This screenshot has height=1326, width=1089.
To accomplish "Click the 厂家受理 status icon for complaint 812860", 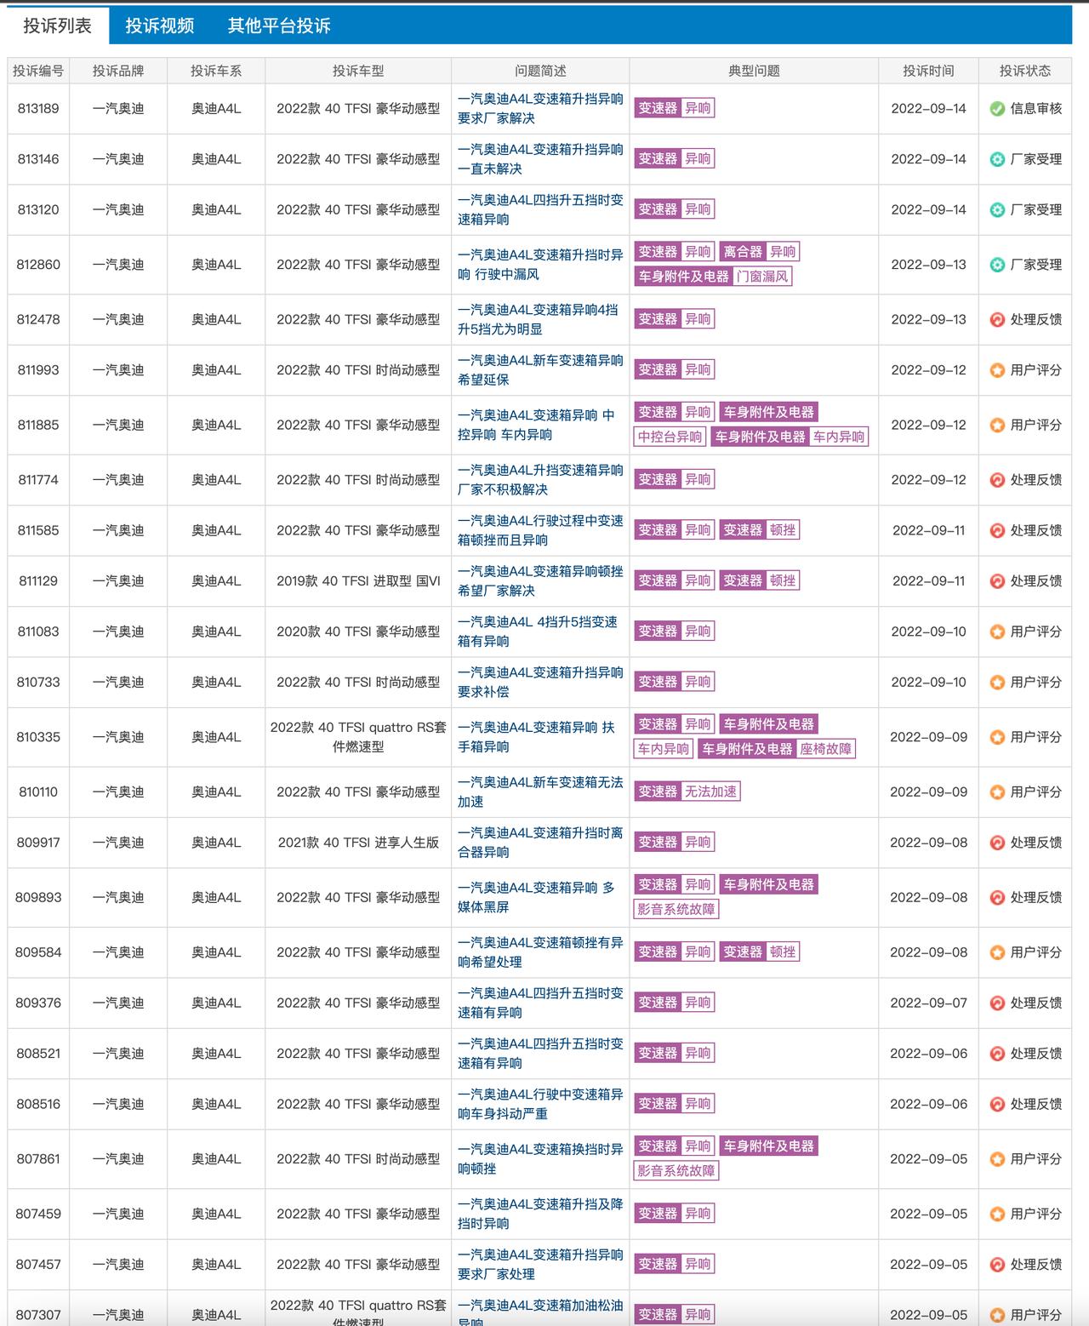I will [x=998, y=265].
